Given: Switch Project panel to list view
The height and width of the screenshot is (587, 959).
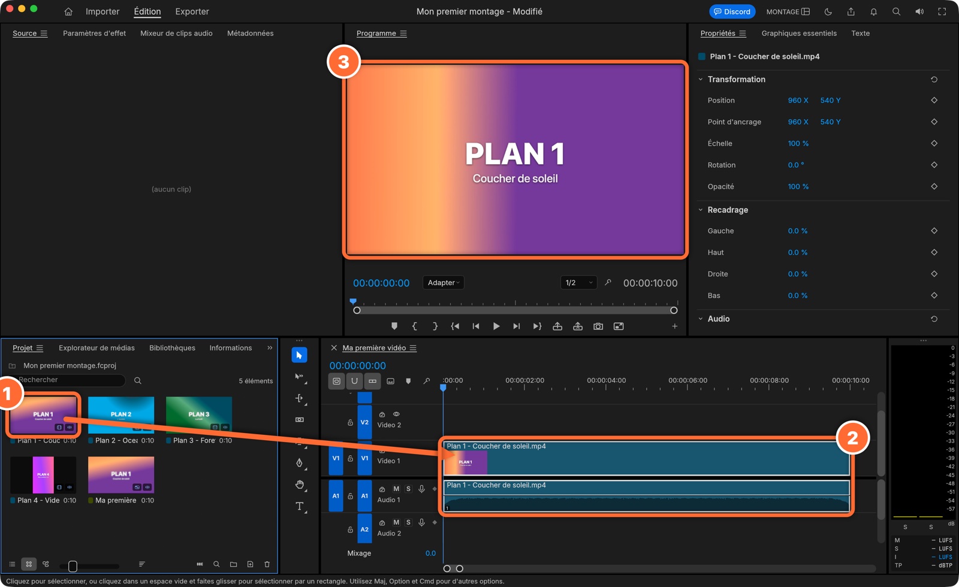Looking at the screenshot, I should (x=12, y=564).
